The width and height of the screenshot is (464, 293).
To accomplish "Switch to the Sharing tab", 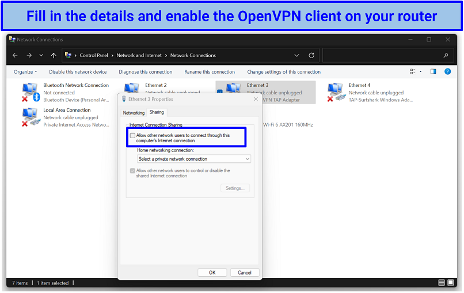I will click(x=157, y=112).
